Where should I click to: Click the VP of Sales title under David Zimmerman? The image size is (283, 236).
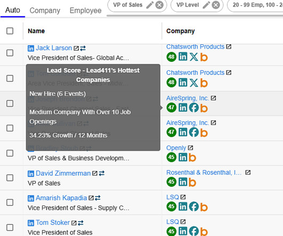click(44, 183)
